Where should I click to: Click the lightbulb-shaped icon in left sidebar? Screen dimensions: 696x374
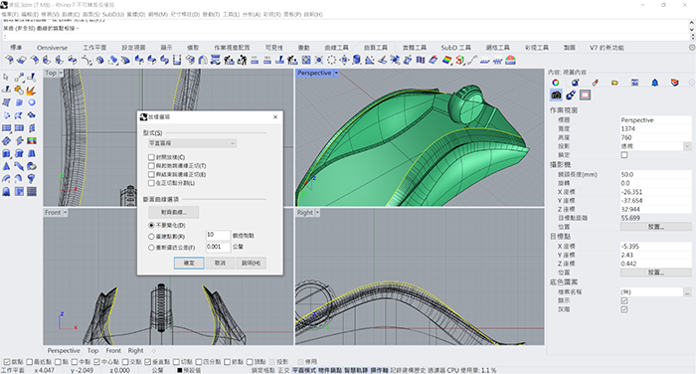click(x=31, y=179)
